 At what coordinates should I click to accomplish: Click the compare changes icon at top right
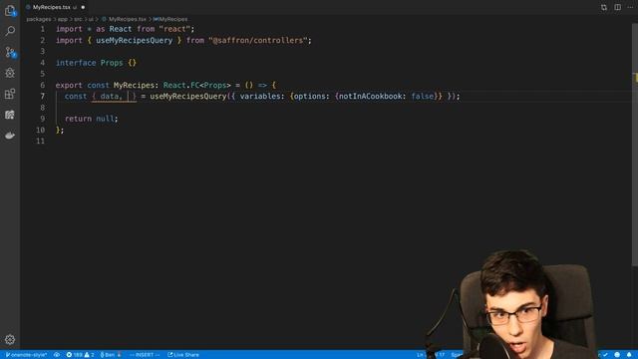(x=604, y=7)
